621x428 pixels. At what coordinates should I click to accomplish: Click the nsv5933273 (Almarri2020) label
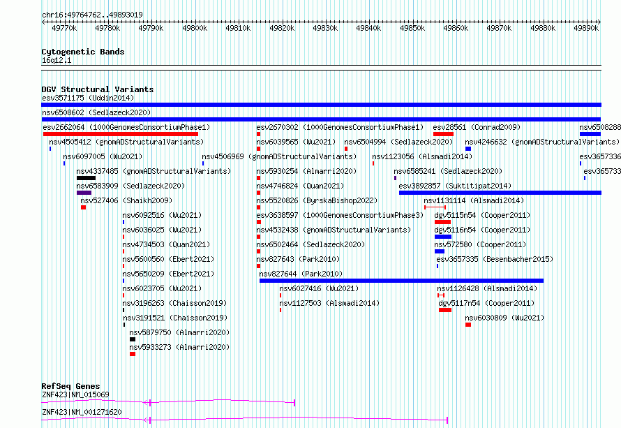click(179, 347)
